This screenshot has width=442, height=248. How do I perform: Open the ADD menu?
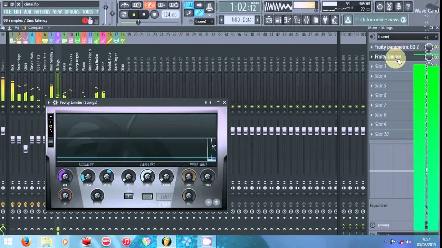pyautogui.click(x=28, y=12)
